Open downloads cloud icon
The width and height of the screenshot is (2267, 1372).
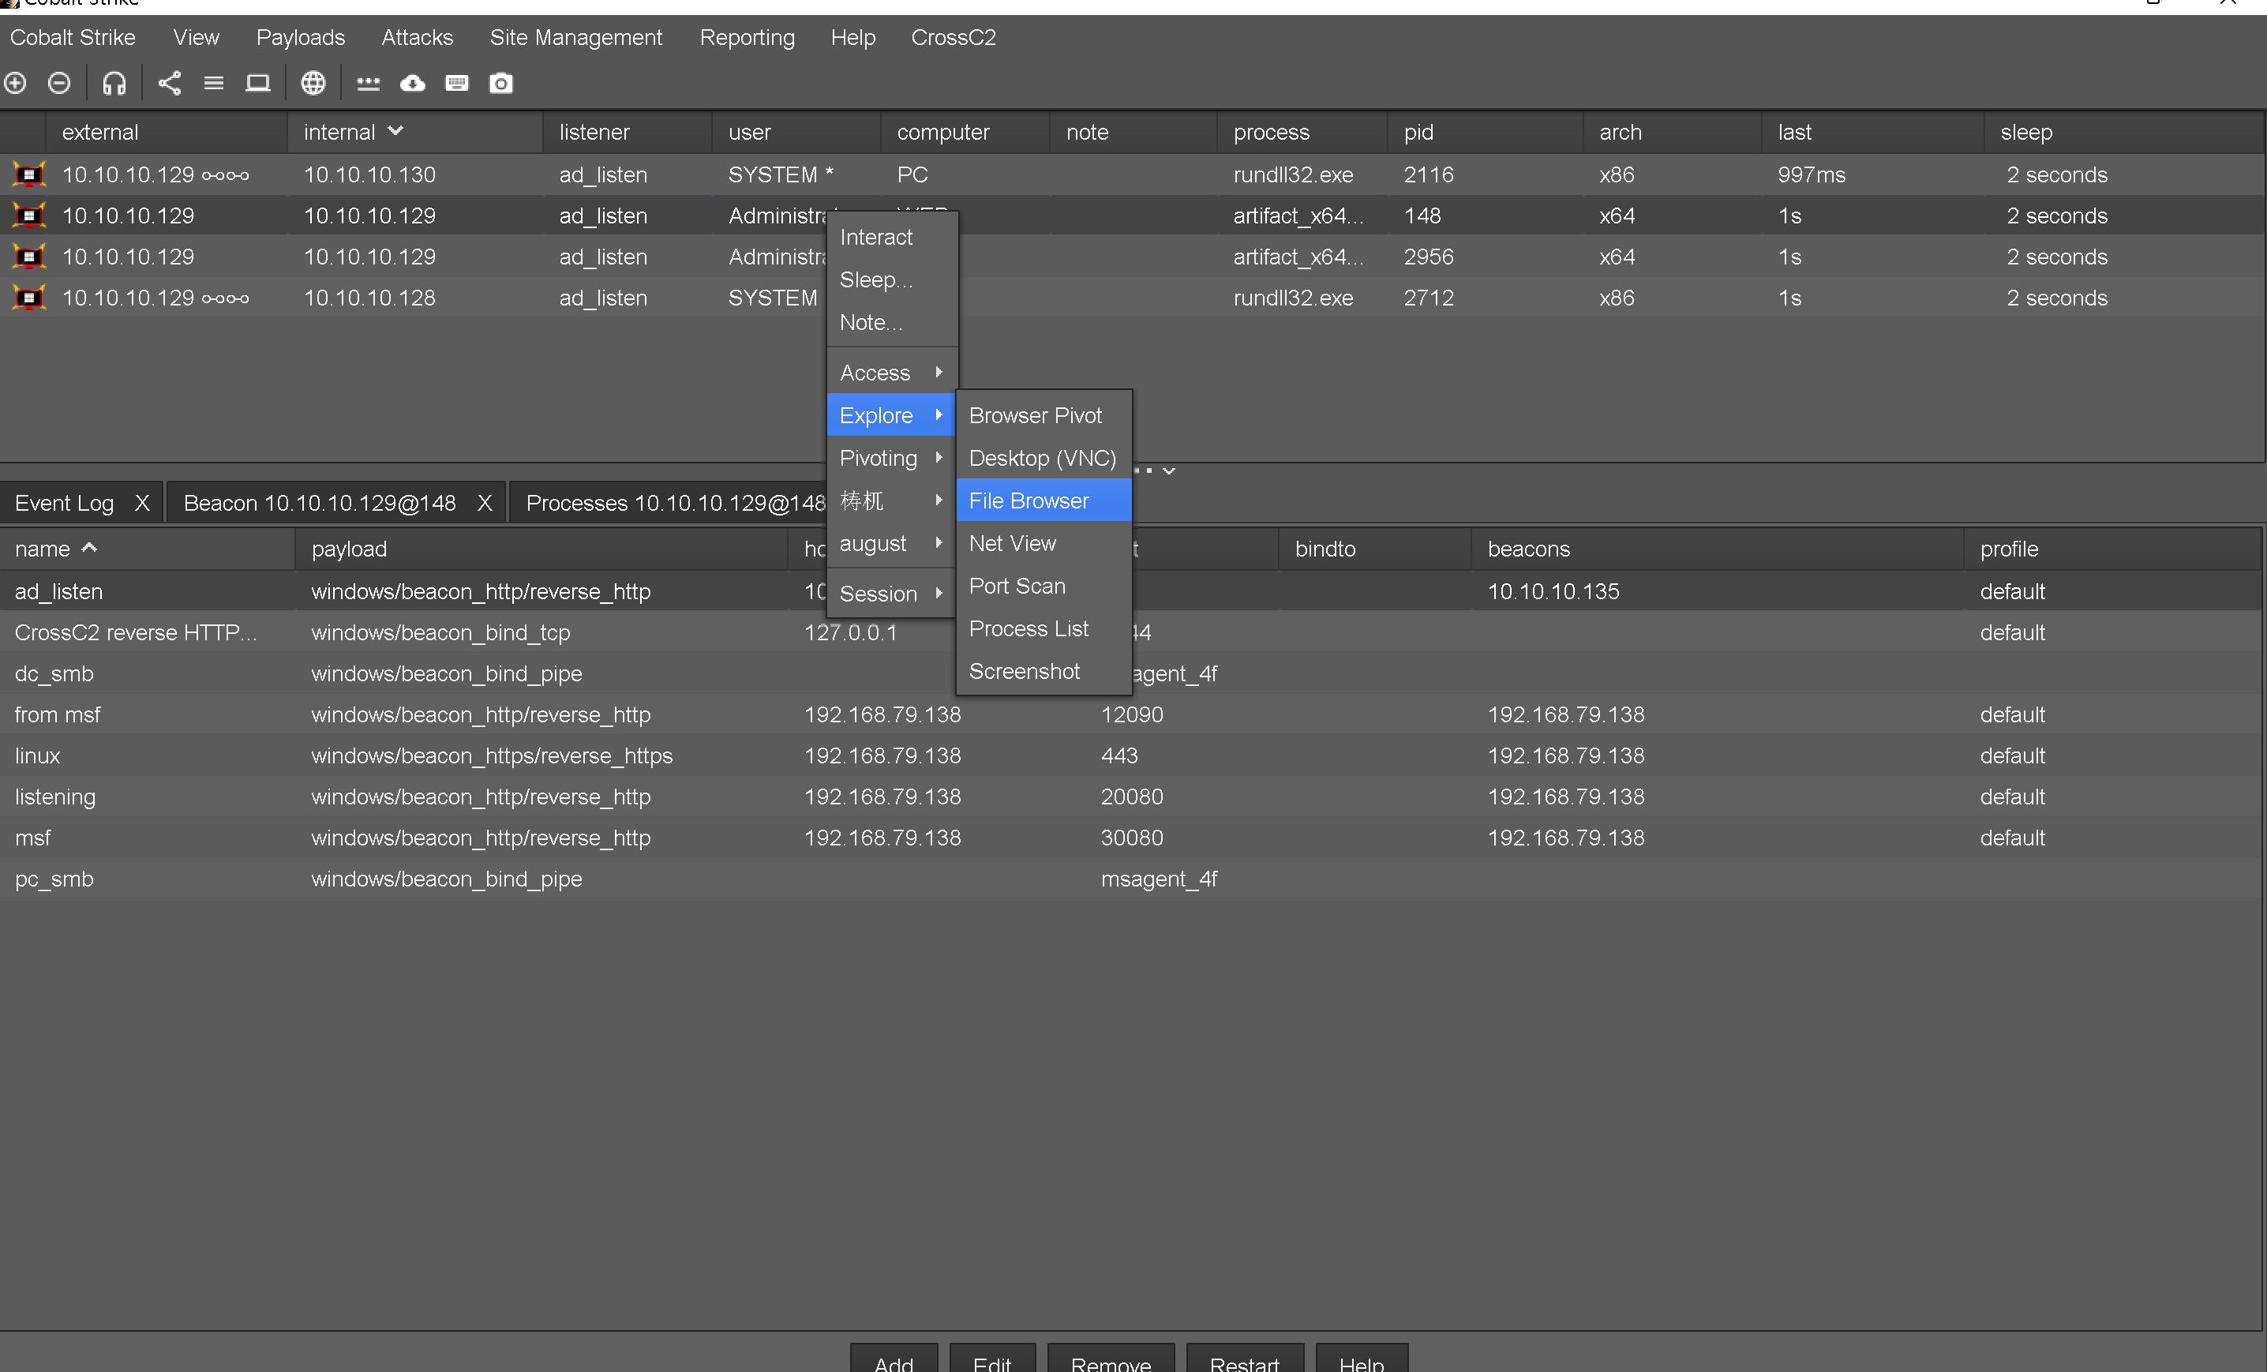(x=412, y=84)
